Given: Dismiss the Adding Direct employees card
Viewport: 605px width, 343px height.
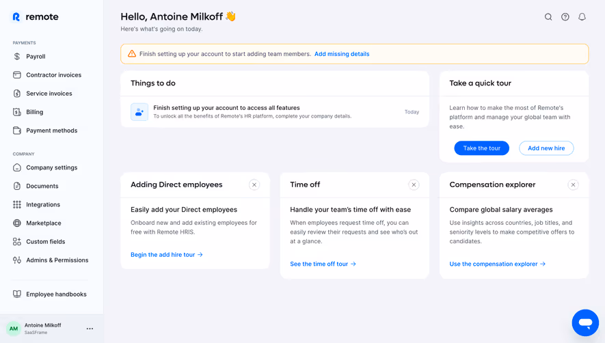Looking at the screenshot, I should (254, 184).
